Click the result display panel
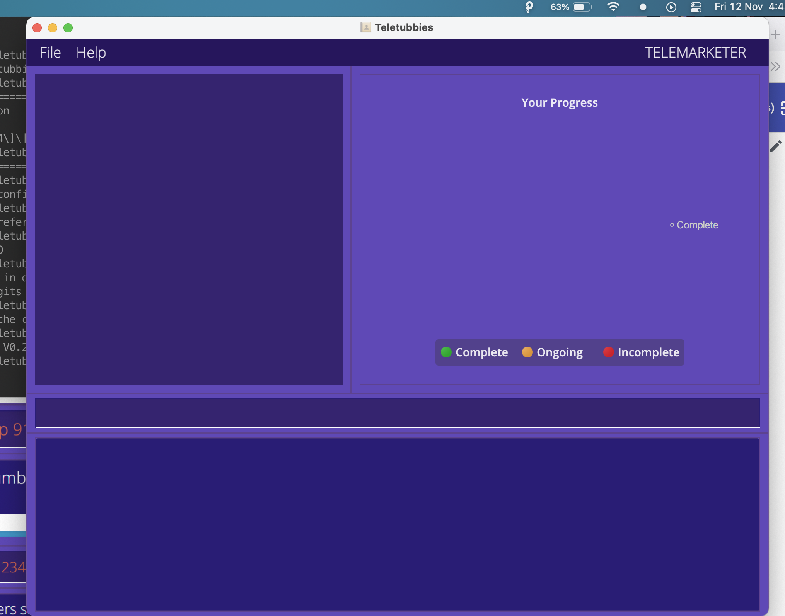 click(397, 524)
